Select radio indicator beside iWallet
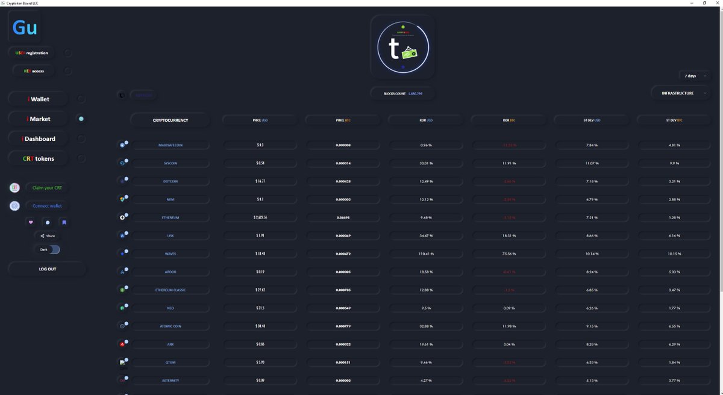 point(81,99)
